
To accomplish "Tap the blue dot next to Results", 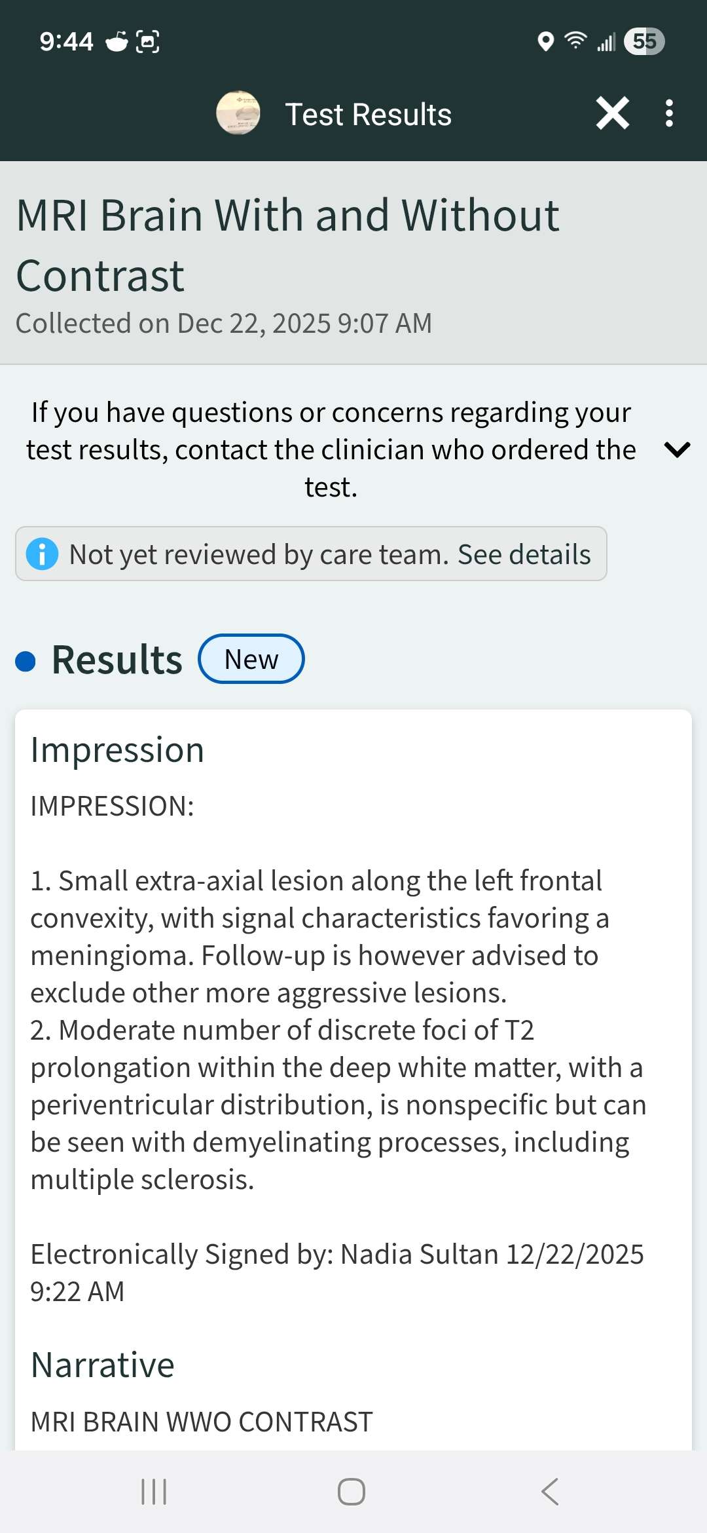I will click(26, 661).
